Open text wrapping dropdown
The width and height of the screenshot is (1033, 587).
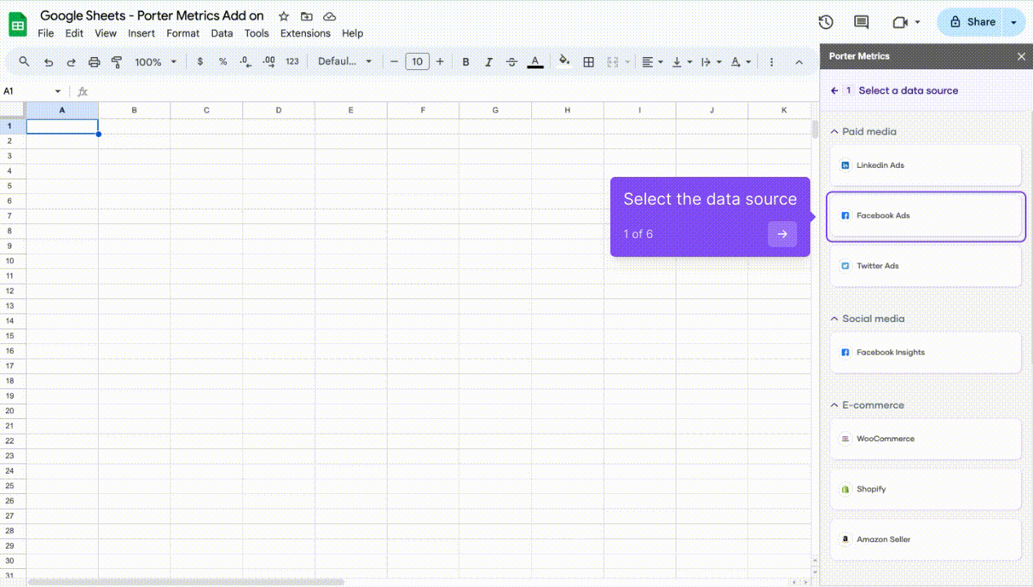[711, 62]
